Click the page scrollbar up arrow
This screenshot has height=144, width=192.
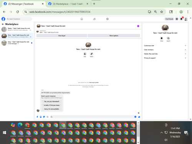coord(190,18)
